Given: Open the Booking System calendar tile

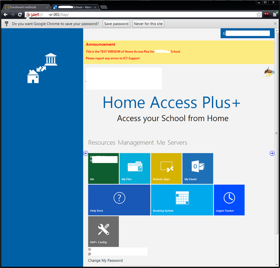Looking at the screenshot, I should click(x=182, y=200).
